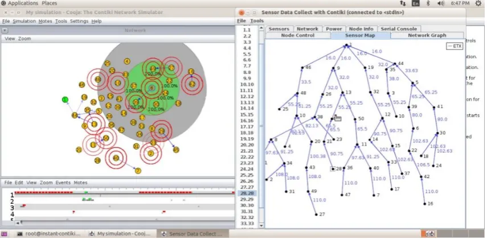Switch to the Sensors tab
This screenshot has width=487, height=239.
tap(279, 29)
